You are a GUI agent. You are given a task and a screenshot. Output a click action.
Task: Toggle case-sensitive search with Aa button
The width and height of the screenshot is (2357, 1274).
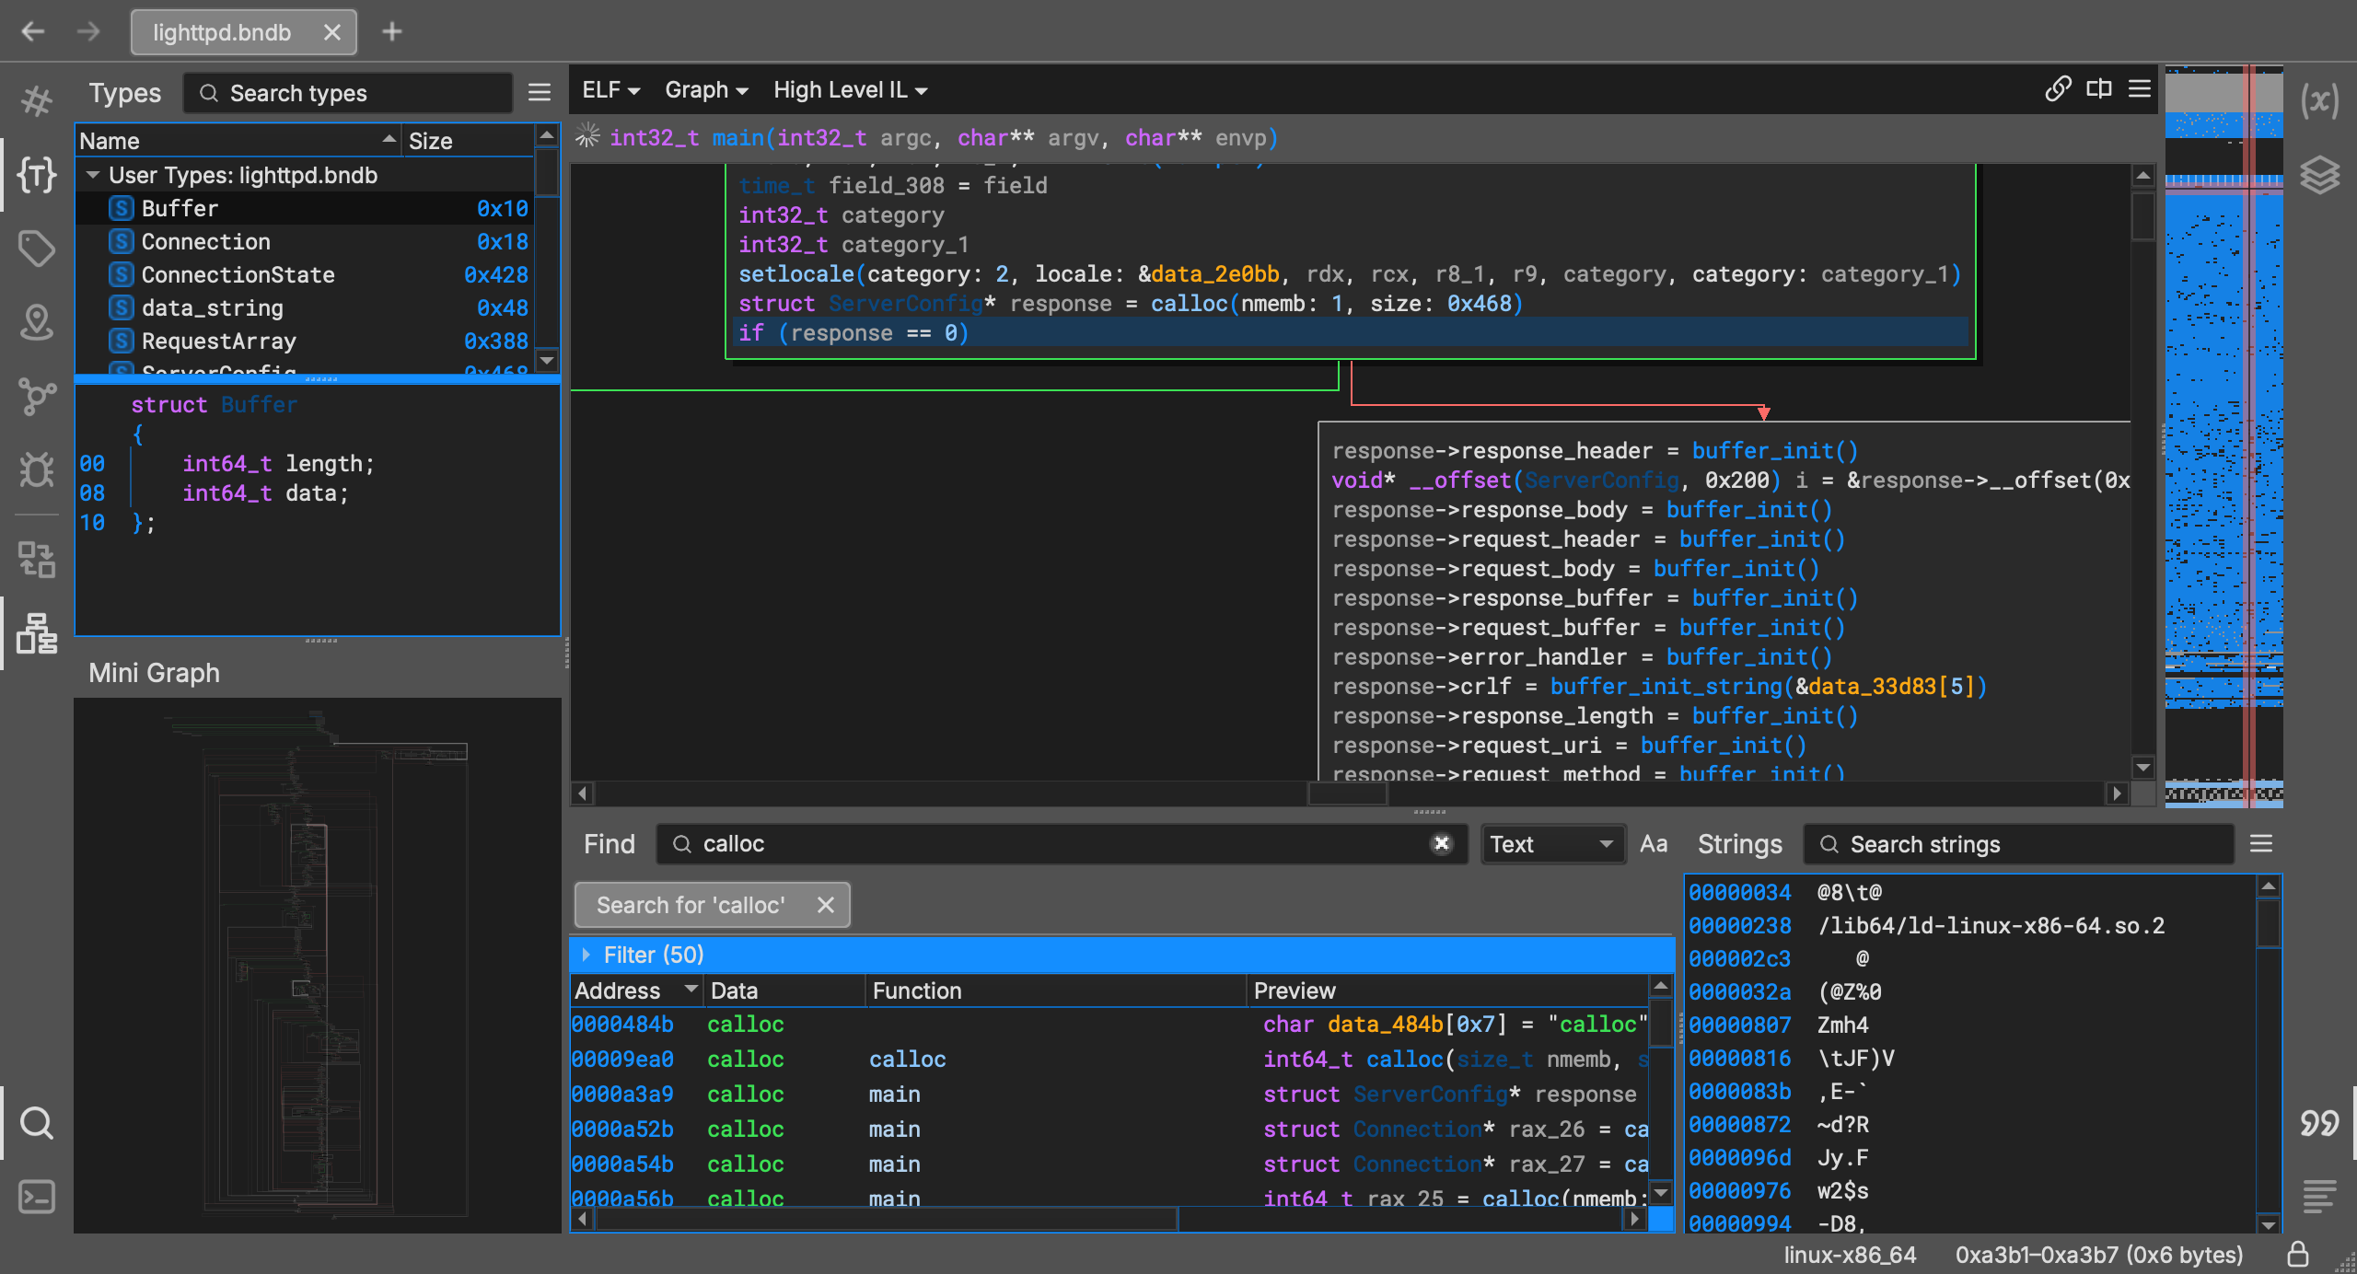pos(1653,844)
